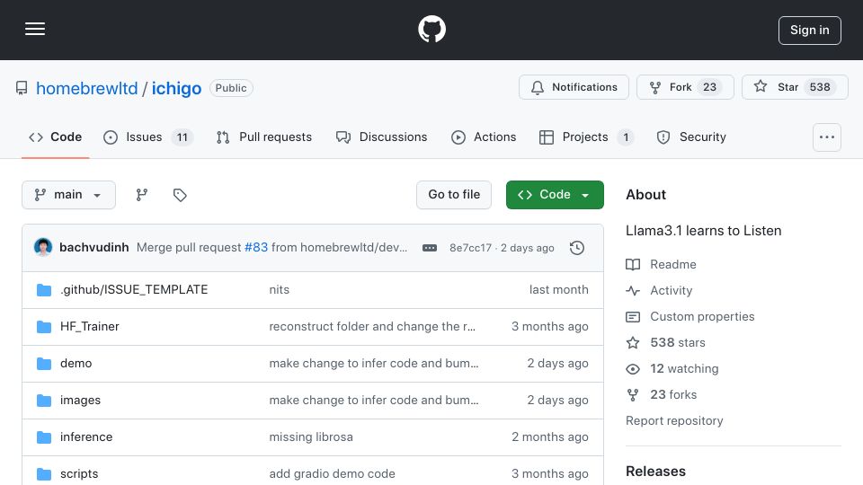Open commit 8e7cc17
This screenshot has height=485, width=863.
(470, 248)
